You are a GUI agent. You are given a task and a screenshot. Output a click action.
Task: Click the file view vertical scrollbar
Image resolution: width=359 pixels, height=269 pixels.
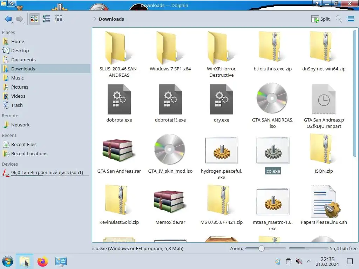click(x=355, y=94)
